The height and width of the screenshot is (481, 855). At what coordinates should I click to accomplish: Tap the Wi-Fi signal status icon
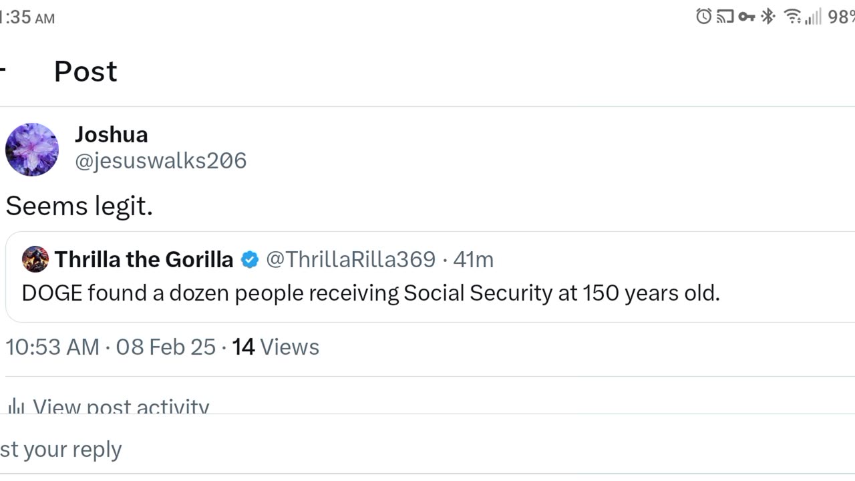[792, 17]
